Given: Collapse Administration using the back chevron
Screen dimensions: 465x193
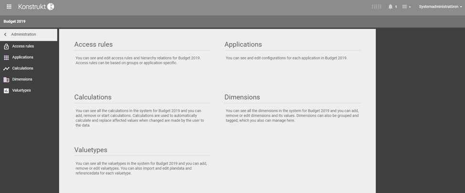Looking at the screenshot, I should point(5,35).
